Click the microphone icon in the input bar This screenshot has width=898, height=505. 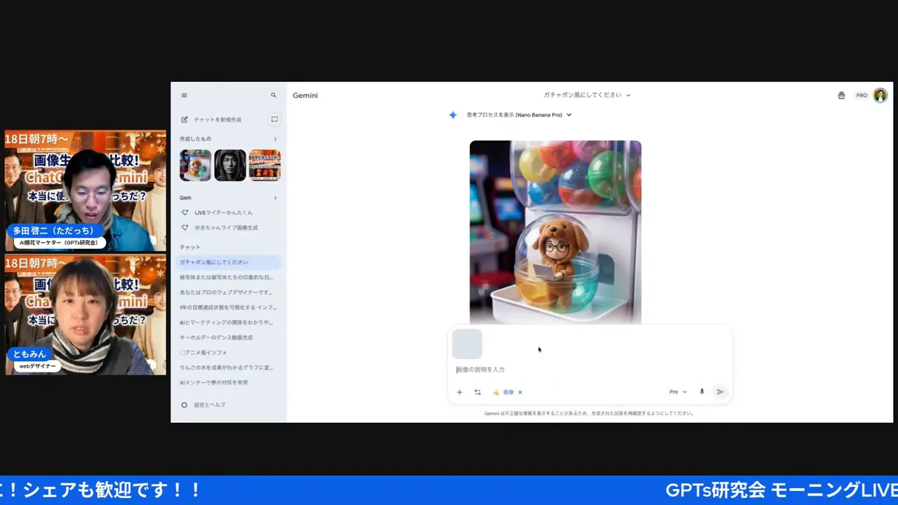point(702,391)
